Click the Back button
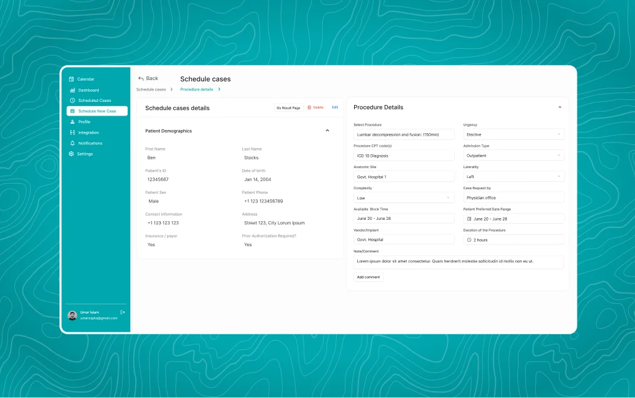 tap(148, 79)
